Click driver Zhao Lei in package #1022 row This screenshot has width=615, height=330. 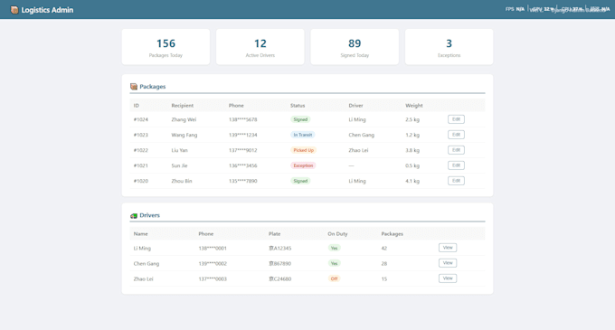click(358, 150)
